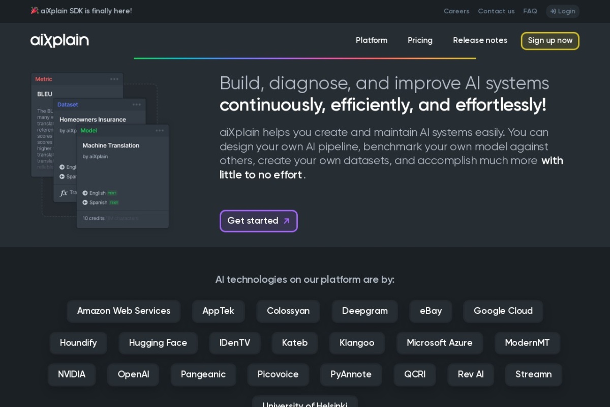Open the Model card three-dots menu
This screenshot has width=610, height=407.
coord(160,130)
